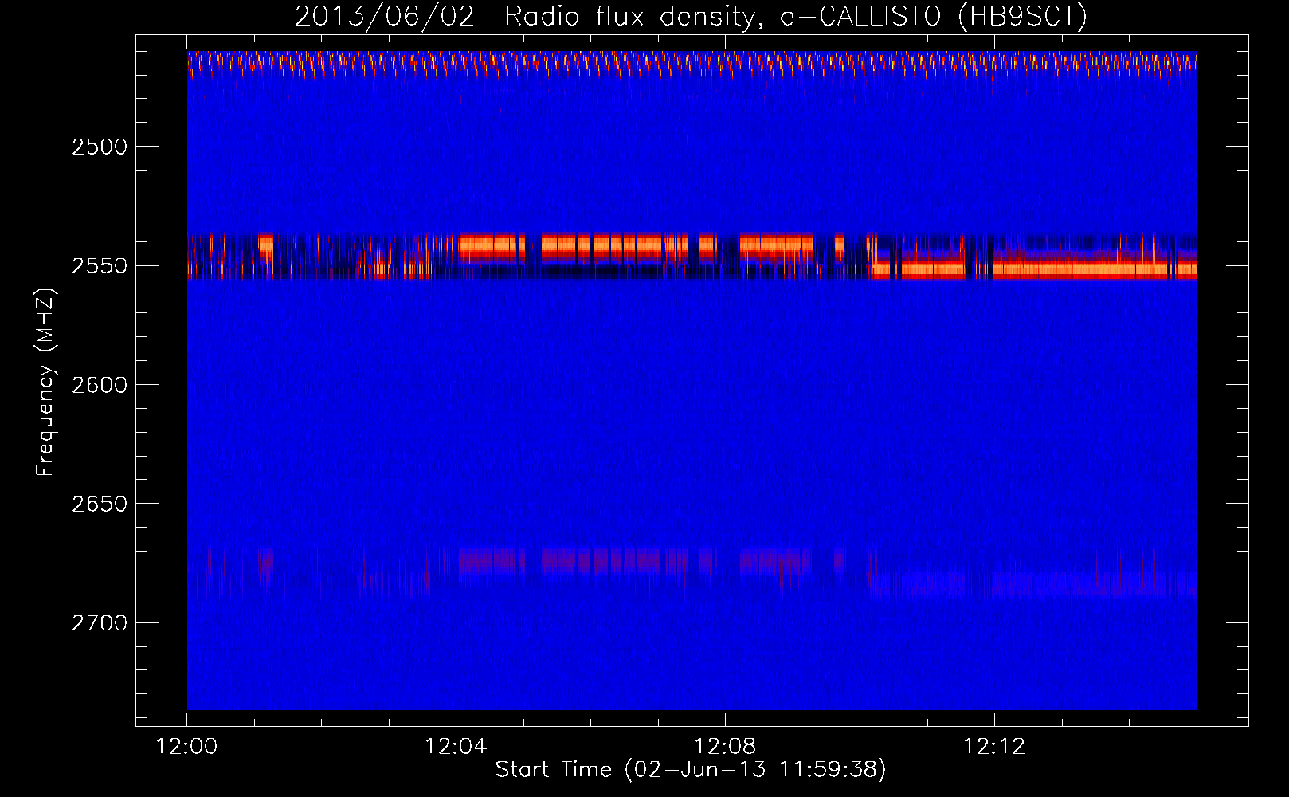Click the 12:04 time tick label

(x=456, y=747)
